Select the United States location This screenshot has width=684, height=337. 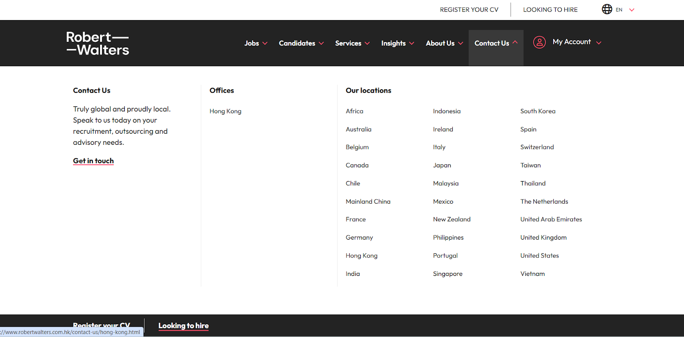540,255
